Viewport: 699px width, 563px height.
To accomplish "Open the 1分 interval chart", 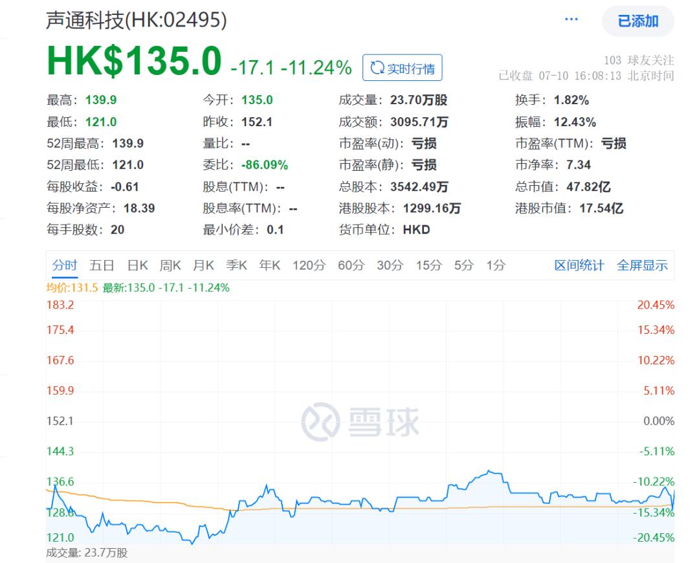I will coord(496,265).
